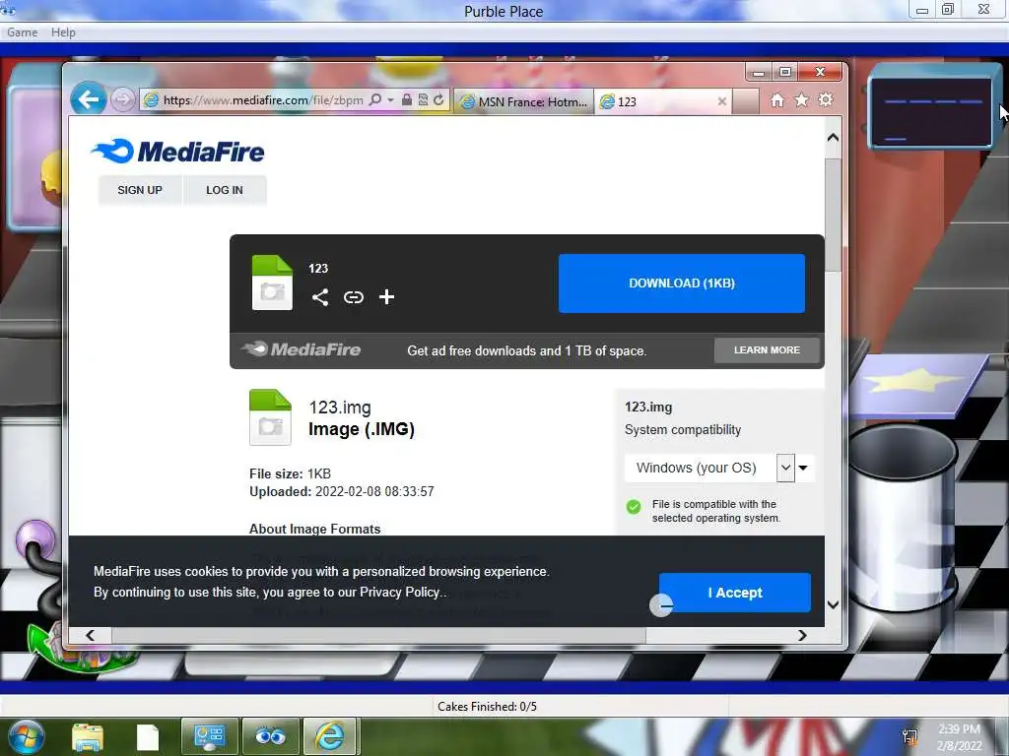Click the vertical scrollbar thumb

pyautogui.click(x=833, y=215)
